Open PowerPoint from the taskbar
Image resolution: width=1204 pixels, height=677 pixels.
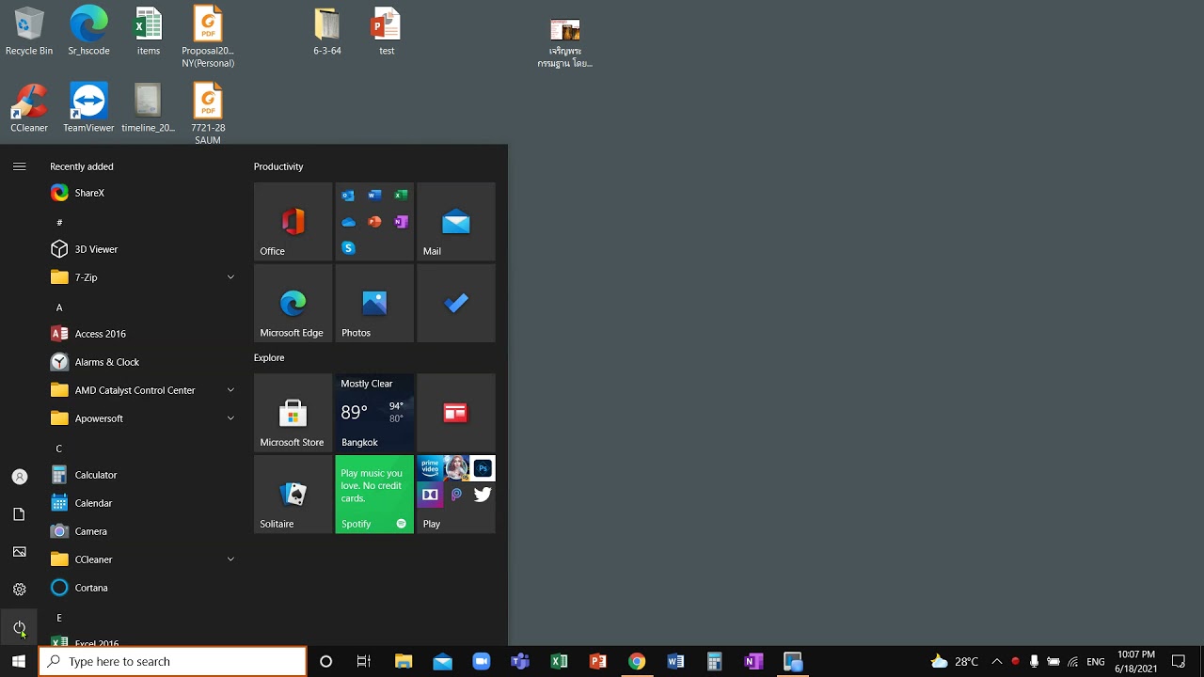pos(597,662)
